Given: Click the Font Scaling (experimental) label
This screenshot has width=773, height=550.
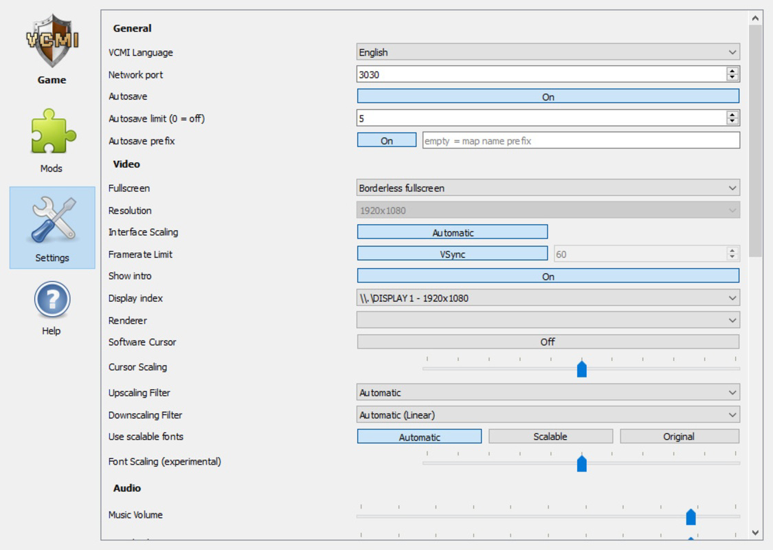Looking at the screenshot, I should click(x=165, y=461).
